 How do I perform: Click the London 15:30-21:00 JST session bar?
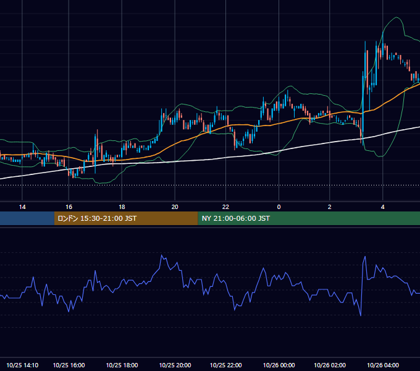click(126, 218)
